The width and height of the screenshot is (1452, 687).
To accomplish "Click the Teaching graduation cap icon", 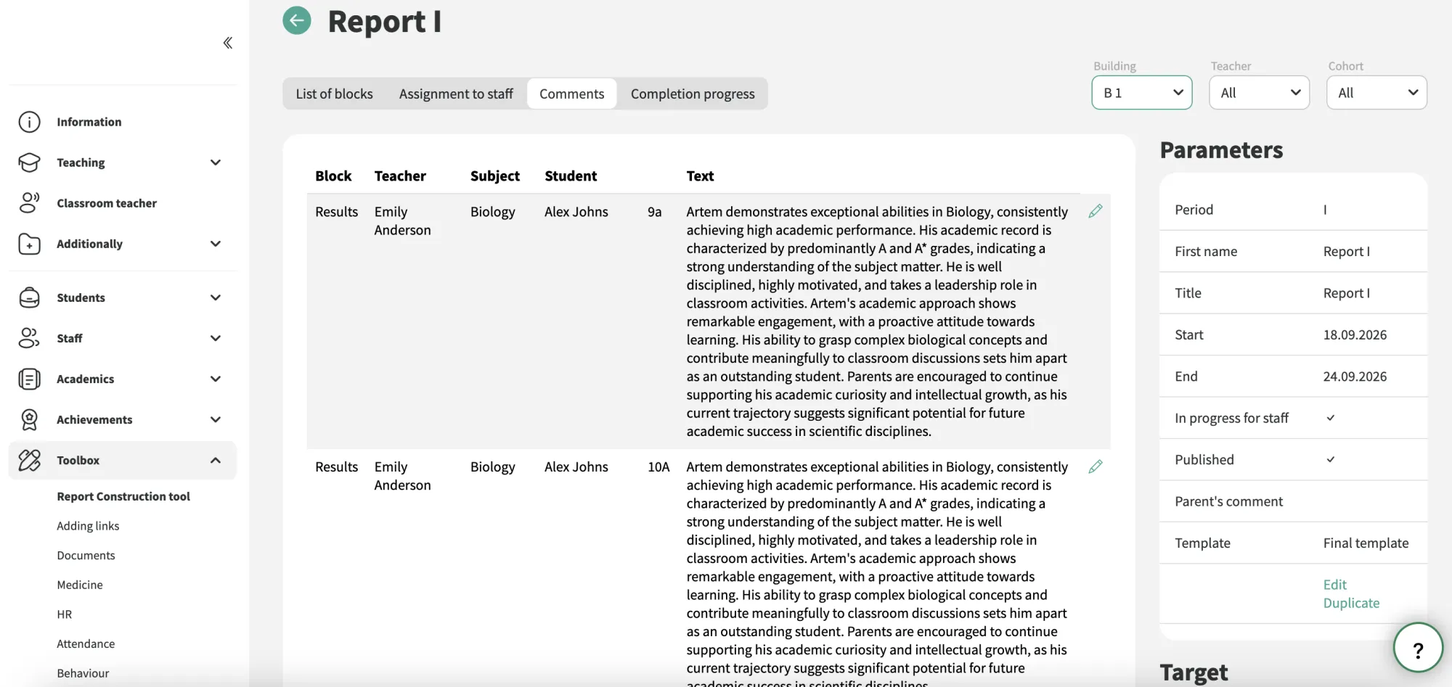I will tap(29, 163).
